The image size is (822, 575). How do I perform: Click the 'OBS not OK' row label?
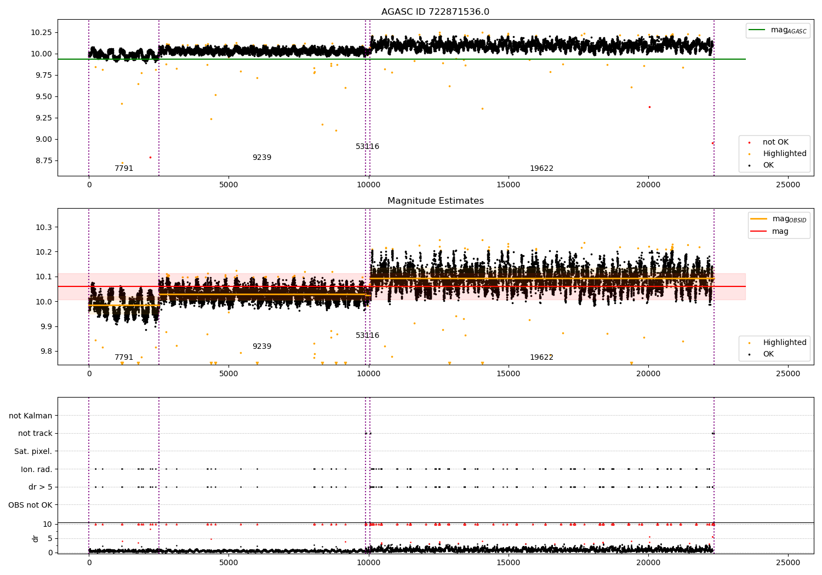tap(31, 505)
